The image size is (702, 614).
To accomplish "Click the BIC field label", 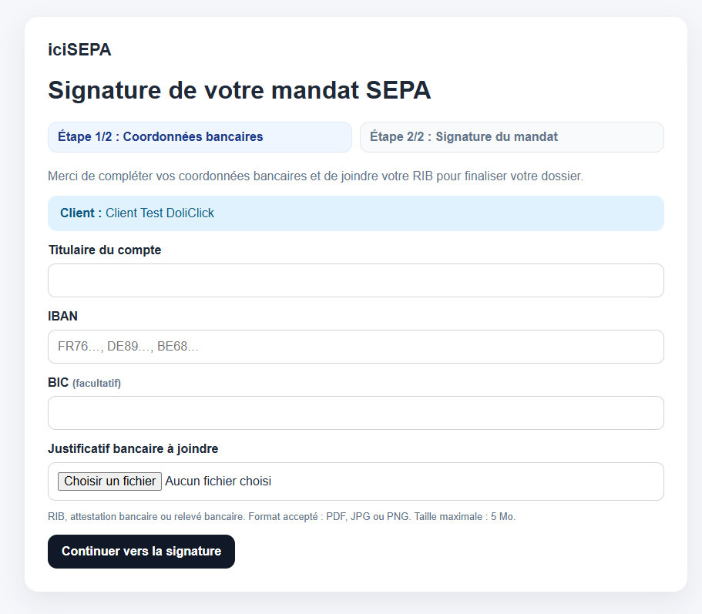I will 59,383.
